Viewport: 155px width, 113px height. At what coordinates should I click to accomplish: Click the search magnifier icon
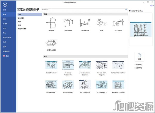point(126,10)
